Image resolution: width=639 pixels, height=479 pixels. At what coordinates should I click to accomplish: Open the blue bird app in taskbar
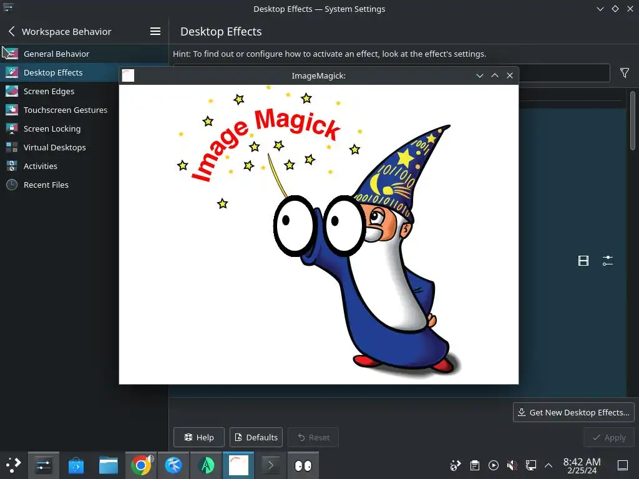click(x=173, y=465)
